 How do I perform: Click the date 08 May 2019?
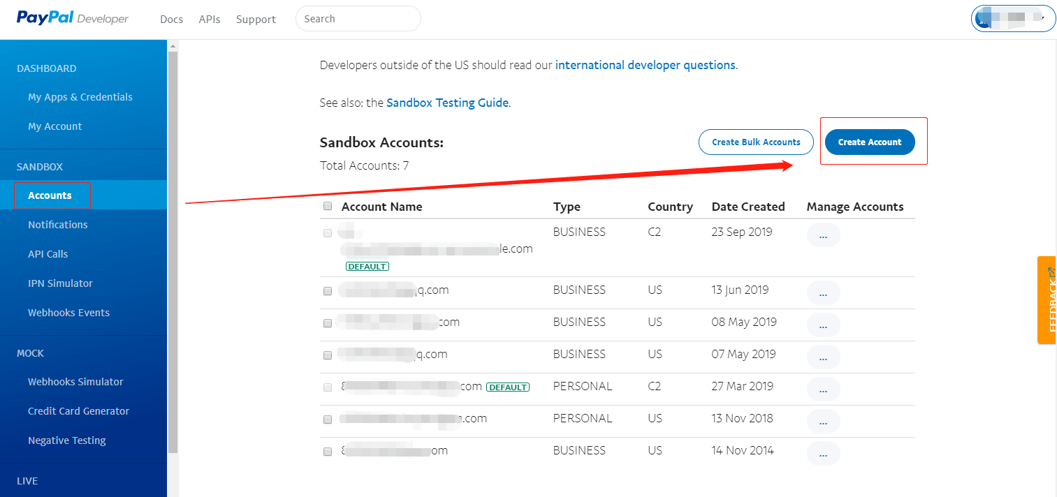744,322
